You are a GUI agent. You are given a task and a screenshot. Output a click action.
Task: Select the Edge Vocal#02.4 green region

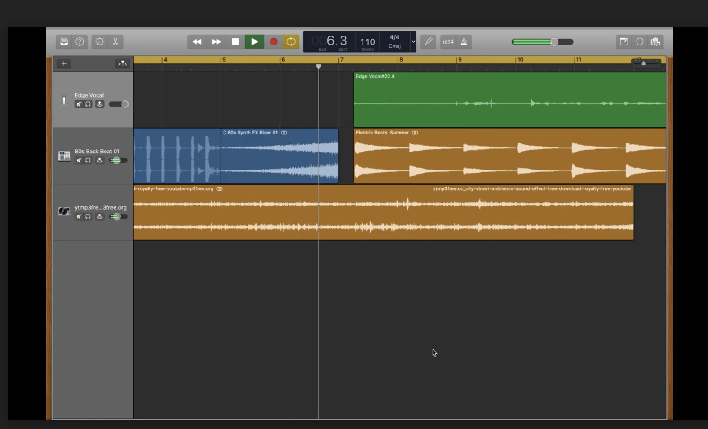(510, 100)
